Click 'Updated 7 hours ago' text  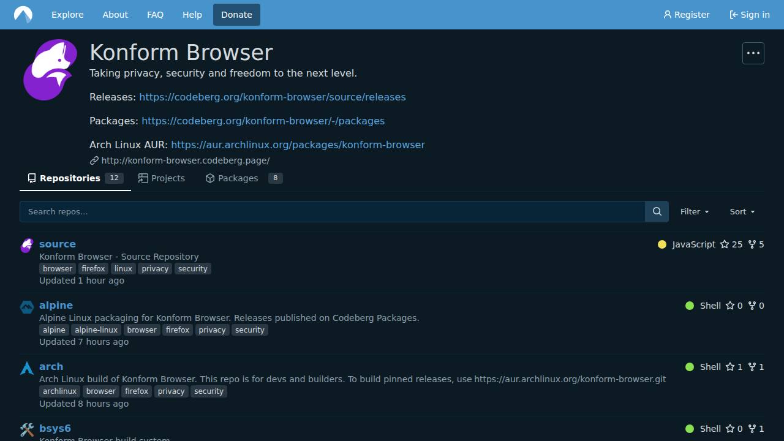click(84, 342)
